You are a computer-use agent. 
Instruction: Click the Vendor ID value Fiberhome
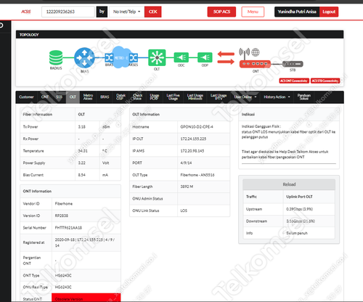64,203
